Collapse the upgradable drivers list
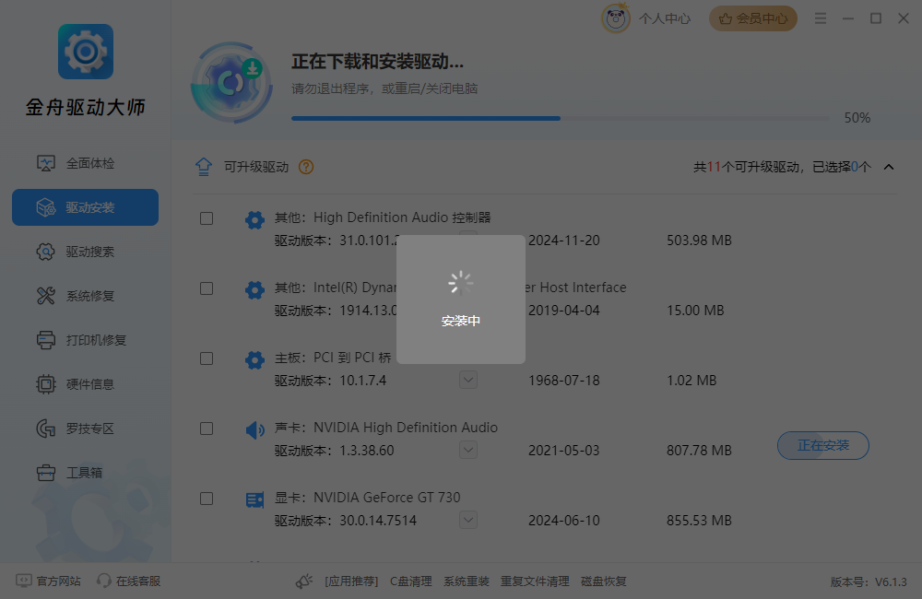 coord(889,167)
